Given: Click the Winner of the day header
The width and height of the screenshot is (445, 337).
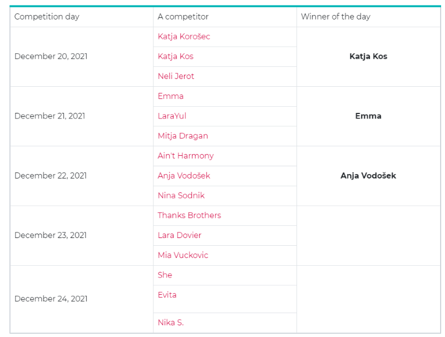Looking at the screenshot, I should (335, 17).
